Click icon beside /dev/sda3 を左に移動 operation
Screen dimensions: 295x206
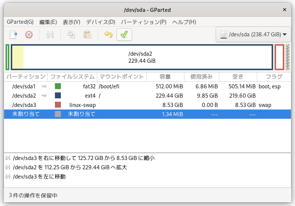click(x=8, y=176)
